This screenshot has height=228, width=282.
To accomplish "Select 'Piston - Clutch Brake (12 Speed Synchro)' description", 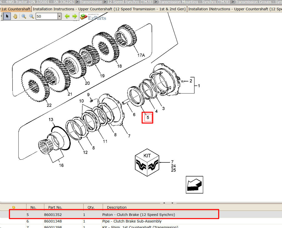I will tap(139, 215).
